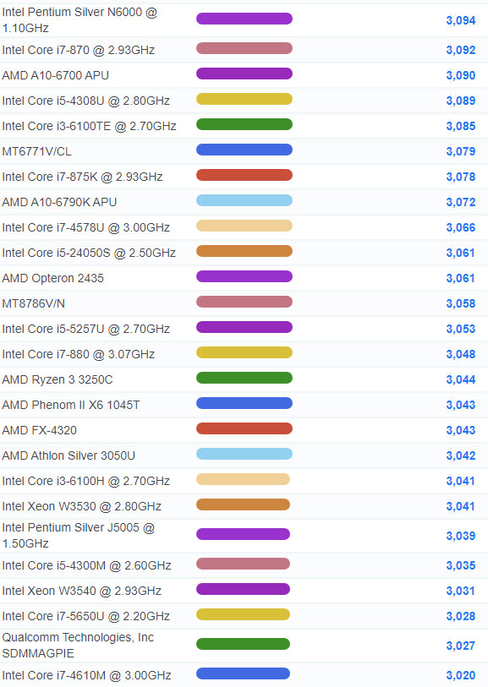Click the purple bar for Pentium Silver N6000
Screen dimensions: 488x687
click(244, 19)
